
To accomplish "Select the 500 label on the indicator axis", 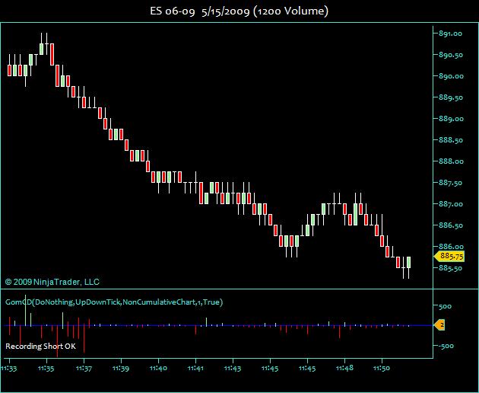I will tap(445, 306).
